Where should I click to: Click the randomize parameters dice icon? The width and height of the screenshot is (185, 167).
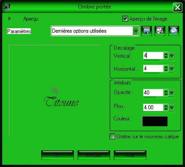[160, 31]
